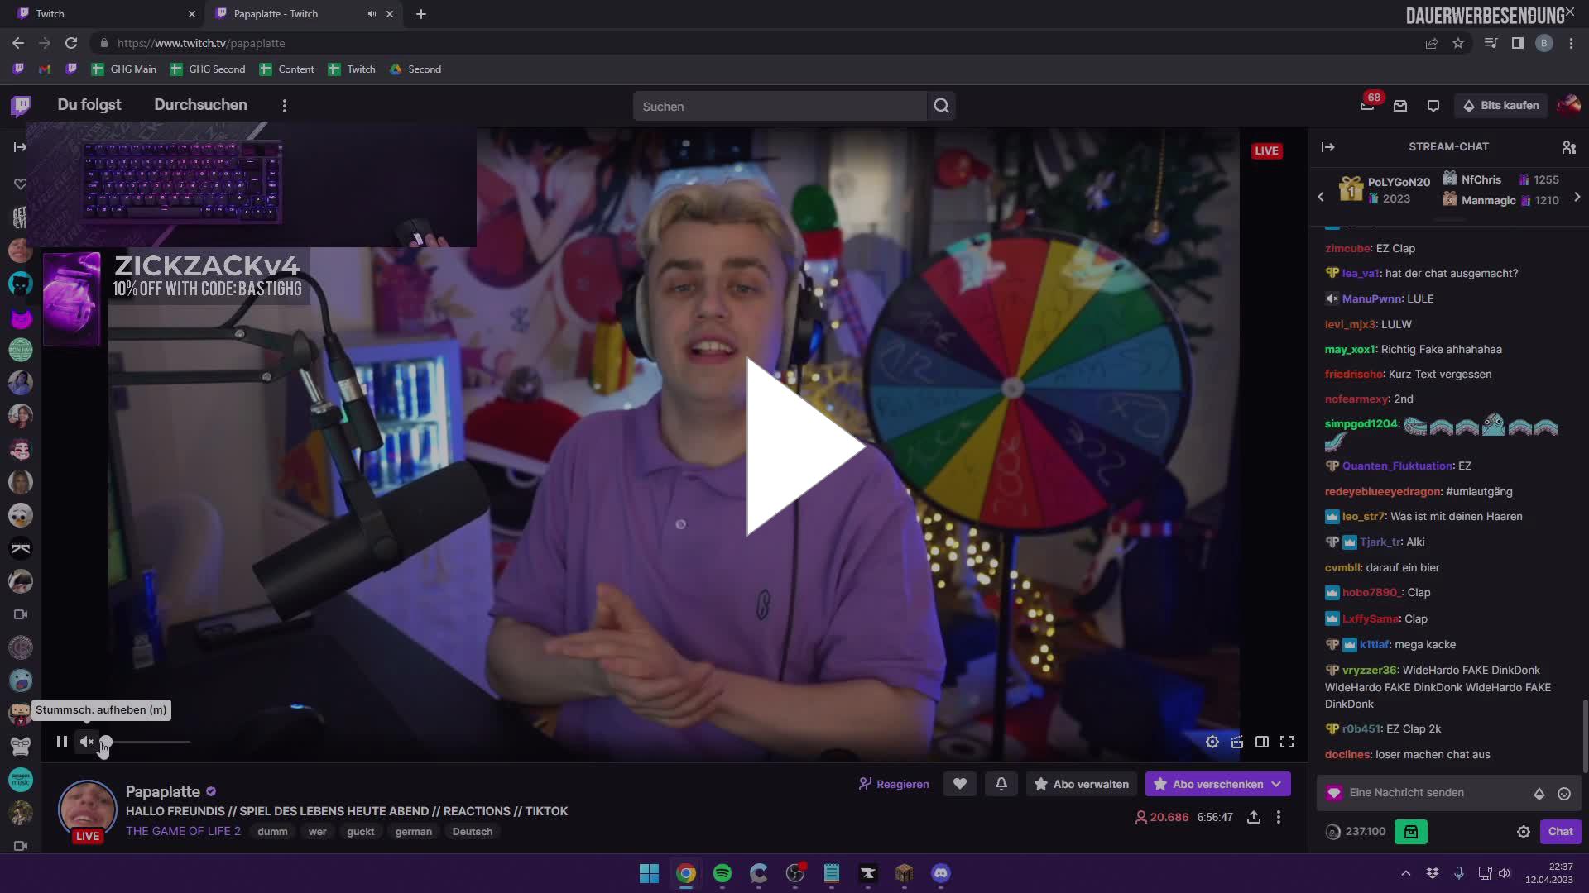Open the more options menu next to Durchsuchen

[x=285, y=105]
